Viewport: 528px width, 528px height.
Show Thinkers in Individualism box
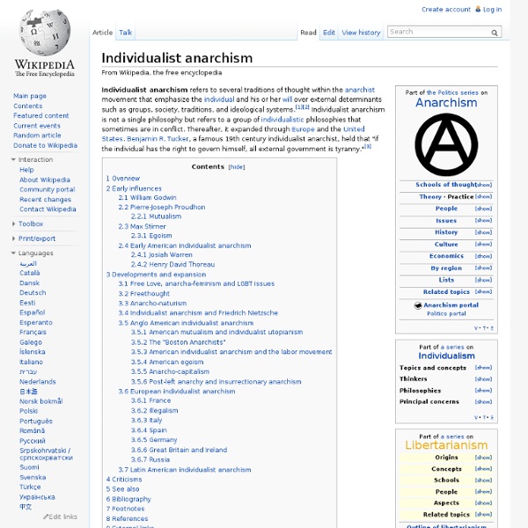(x=483, y=379)
